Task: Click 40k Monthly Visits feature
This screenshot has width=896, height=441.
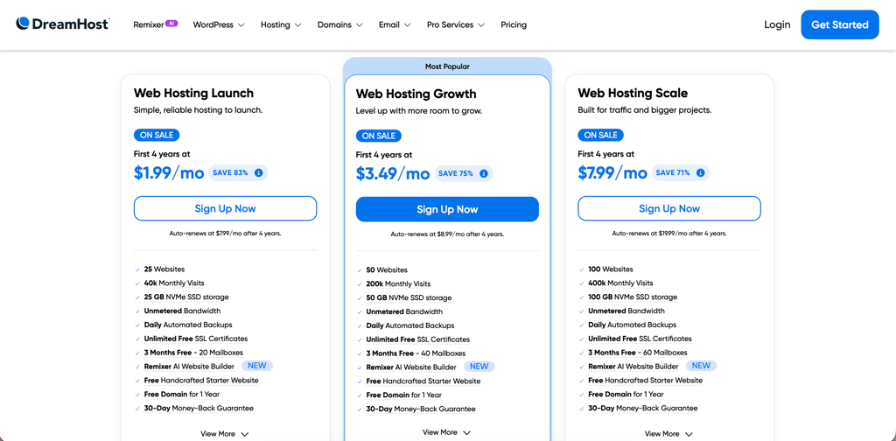Action: (x=174, y=283)
